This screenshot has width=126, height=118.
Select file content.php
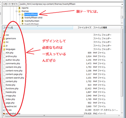point(11,81)
